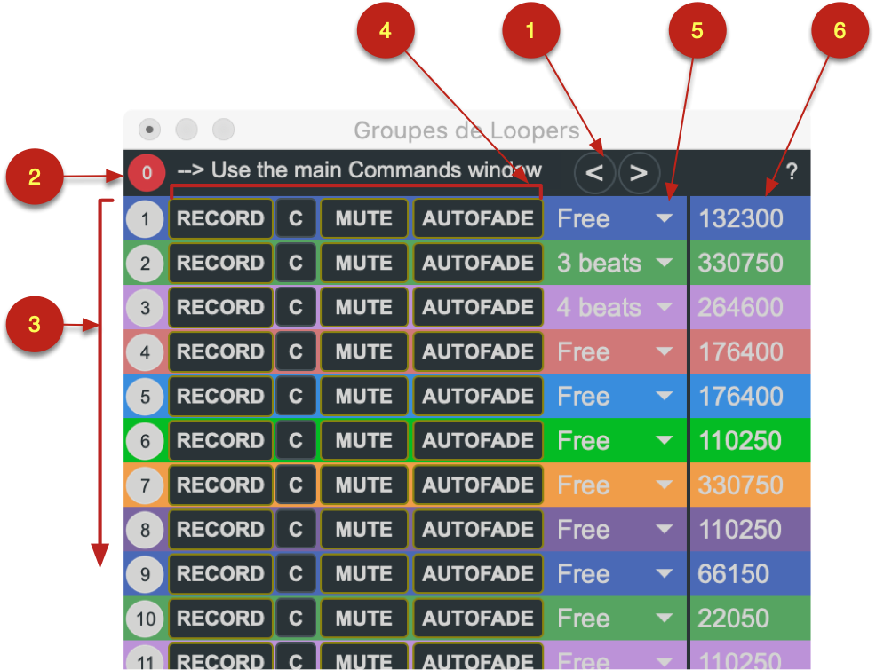Toggle MUTE on looper 3
The height and width of the screenshot is (670, 876).
click(x=364, y=307)
